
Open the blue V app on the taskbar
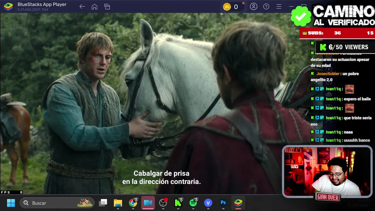tap(208, 203)
